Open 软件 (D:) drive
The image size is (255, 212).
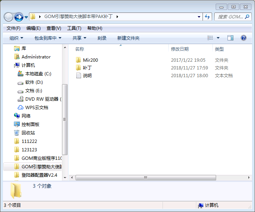click(x=34, y=82)
